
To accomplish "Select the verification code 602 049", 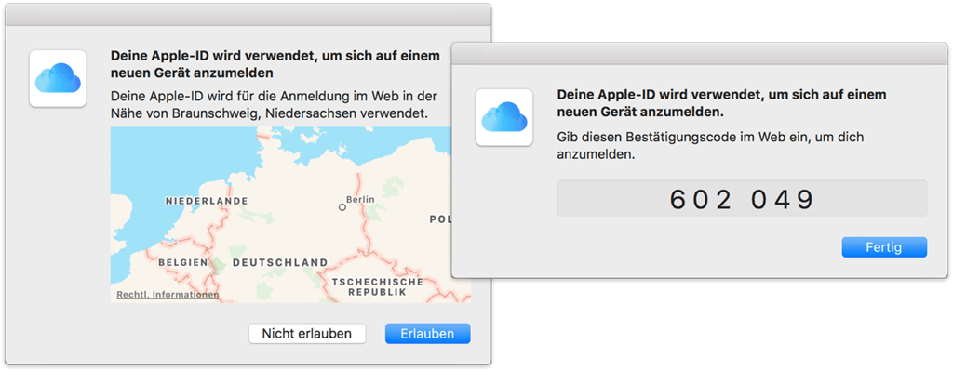I will [x=742, y=199].
